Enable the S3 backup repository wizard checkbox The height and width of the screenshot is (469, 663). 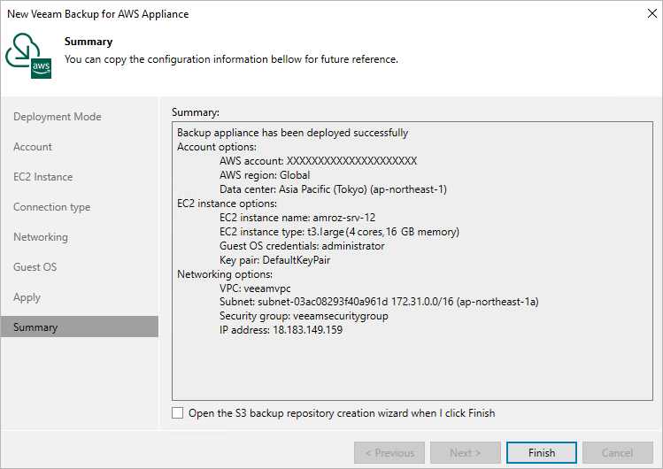178,412
